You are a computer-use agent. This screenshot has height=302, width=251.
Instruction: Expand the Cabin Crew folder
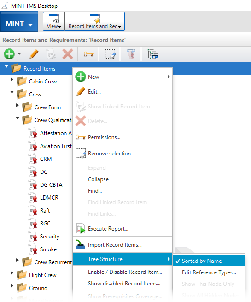(12, 79)
